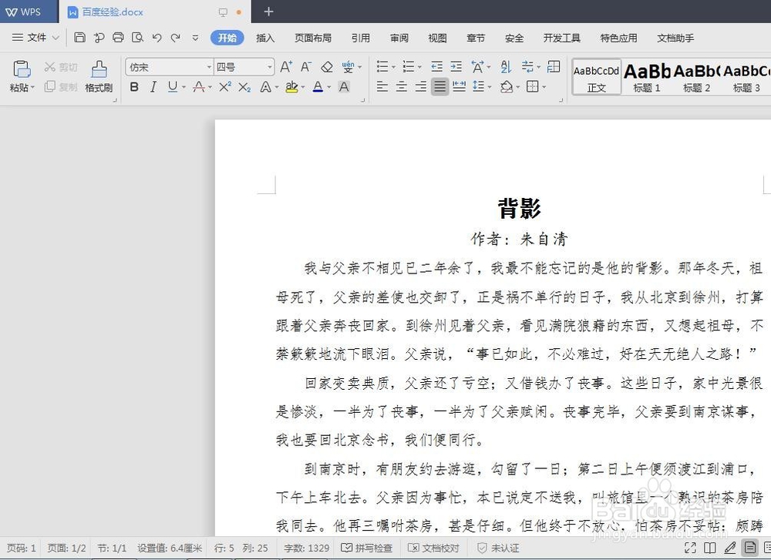Click 未认证 in the status bar
The height and width of the screenshot is (560, 771).
[499, 548]
